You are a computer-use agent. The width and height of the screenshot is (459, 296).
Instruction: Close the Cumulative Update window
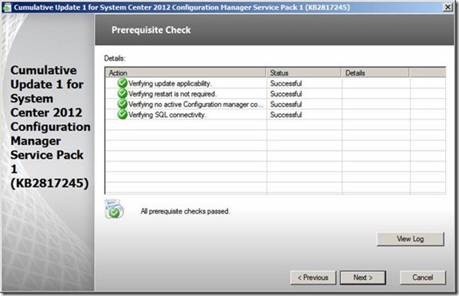[x=447, y=7]
